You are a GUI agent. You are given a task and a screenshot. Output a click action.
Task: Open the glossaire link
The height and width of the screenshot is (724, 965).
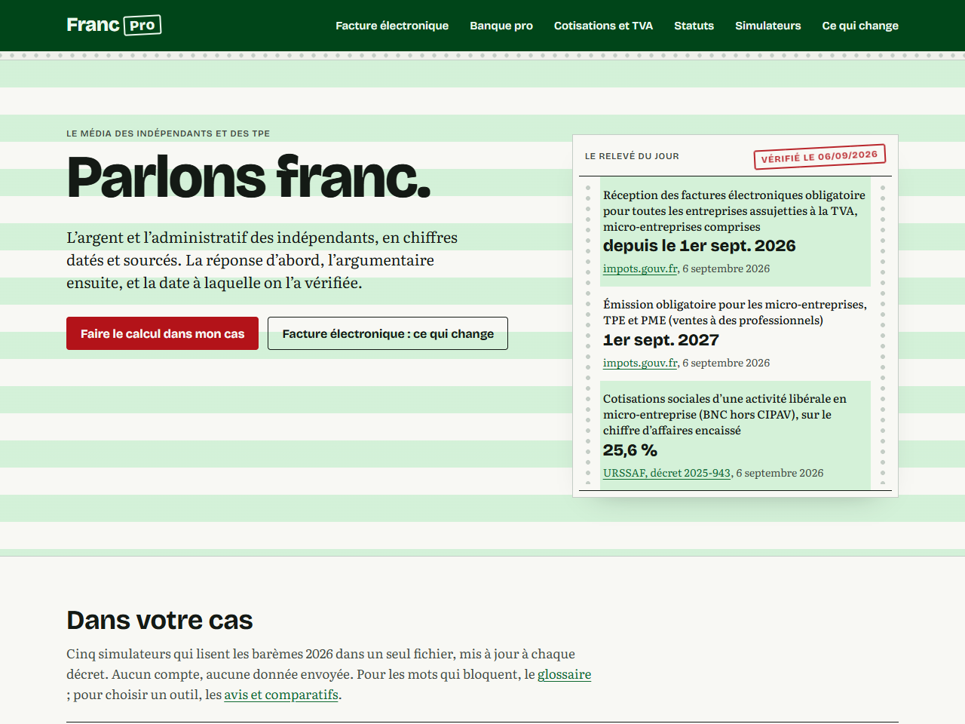(x=564, y=674)
